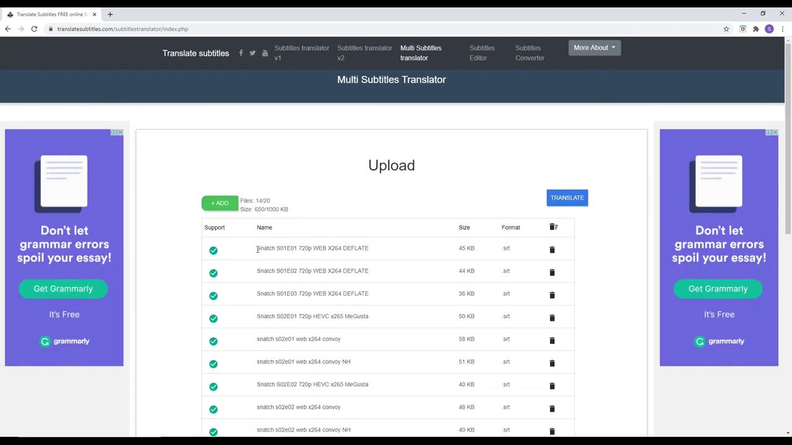The image size is (792, 445).
Task: Open Chrome's three-dot menu
Action: [x=783, y=29]
